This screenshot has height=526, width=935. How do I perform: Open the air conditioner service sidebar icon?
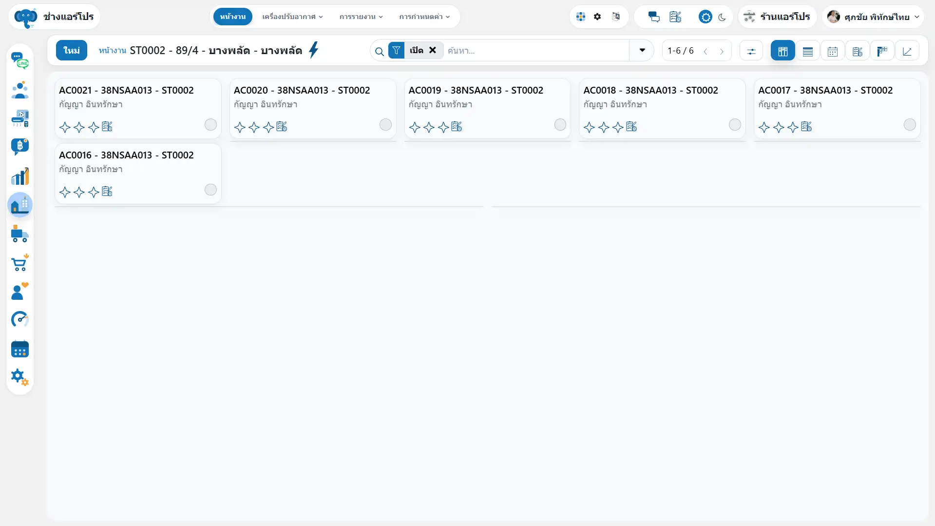click(x=20, y=118)
